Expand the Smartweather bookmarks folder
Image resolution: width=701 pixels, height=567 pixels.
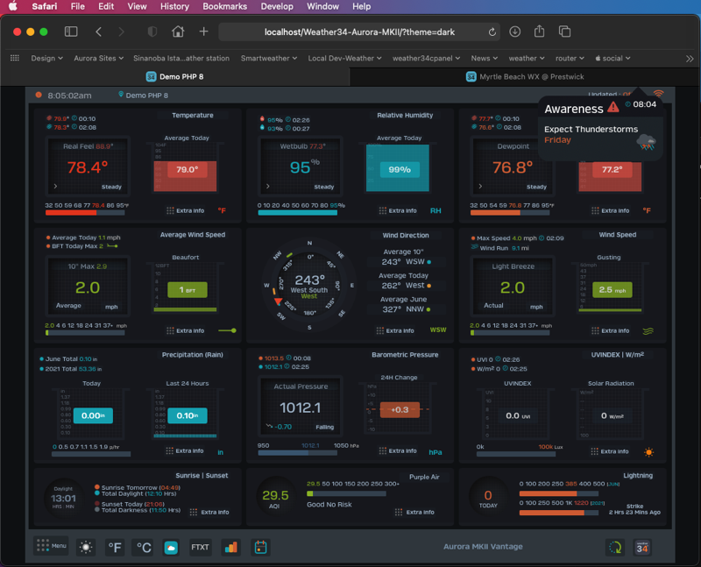tap(269, 58)
